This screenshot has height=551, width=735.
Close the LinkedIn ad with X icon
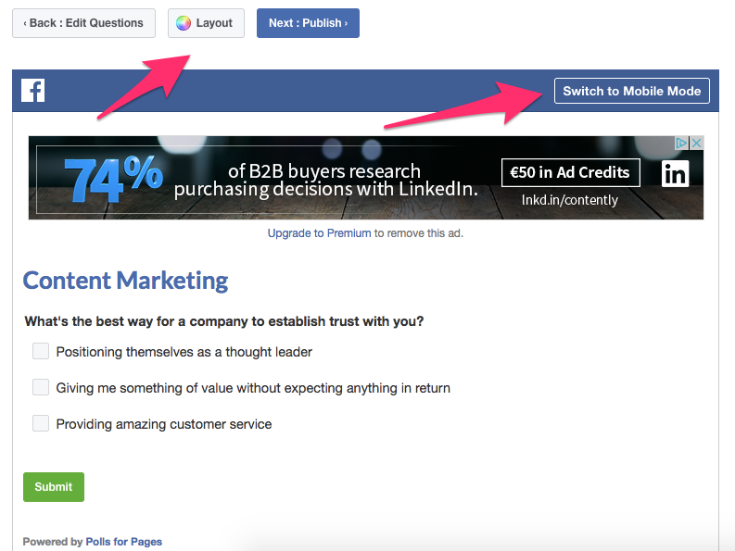point(697,143)
